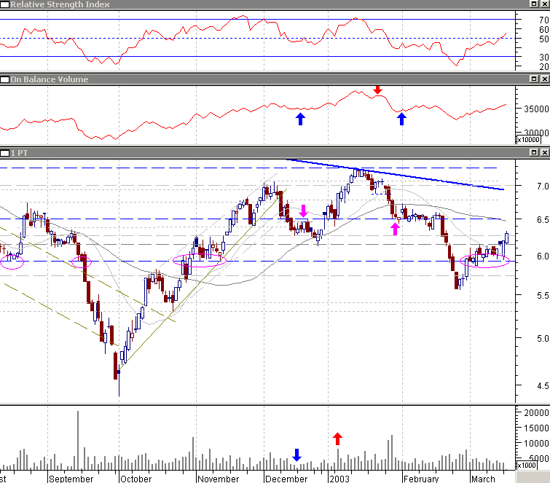Screen dimensions: 550x483
Task: Select the magenta ellipse around March candles
Action: pyautogui.click(x=484, y=261)
